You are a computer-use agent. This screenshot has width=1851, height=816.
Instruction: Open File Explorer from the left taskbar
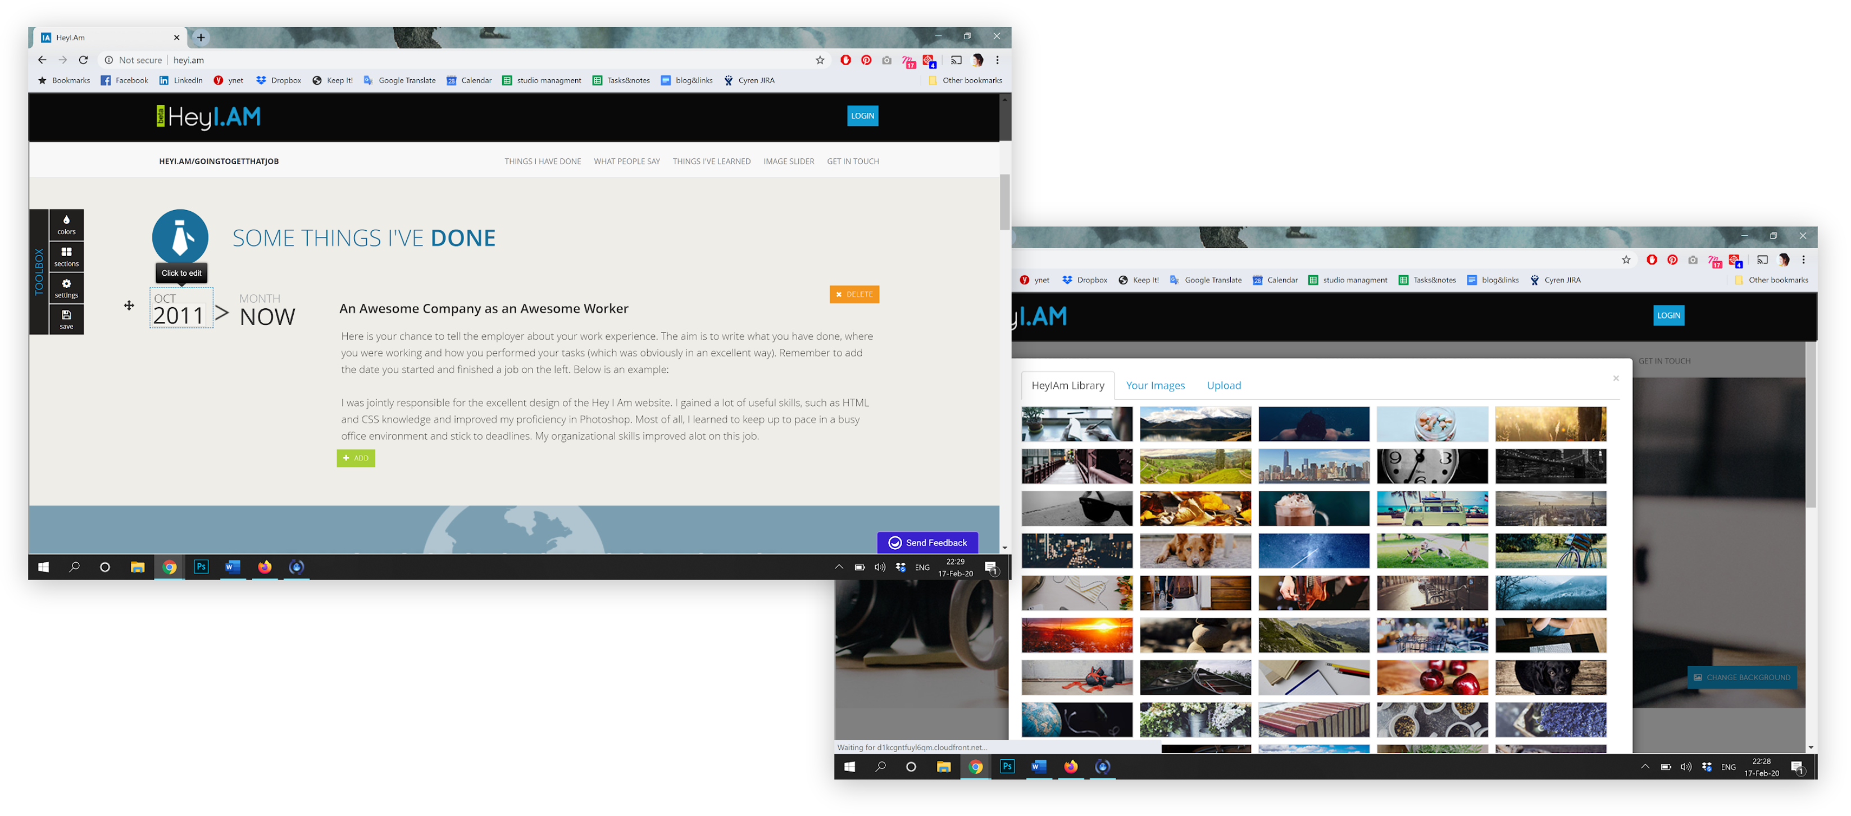(x=137, y=567)
